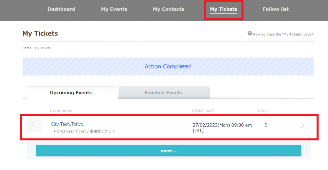Switch to the Finished Events tab
Viewport: 328px width, 170px height.
163,93
